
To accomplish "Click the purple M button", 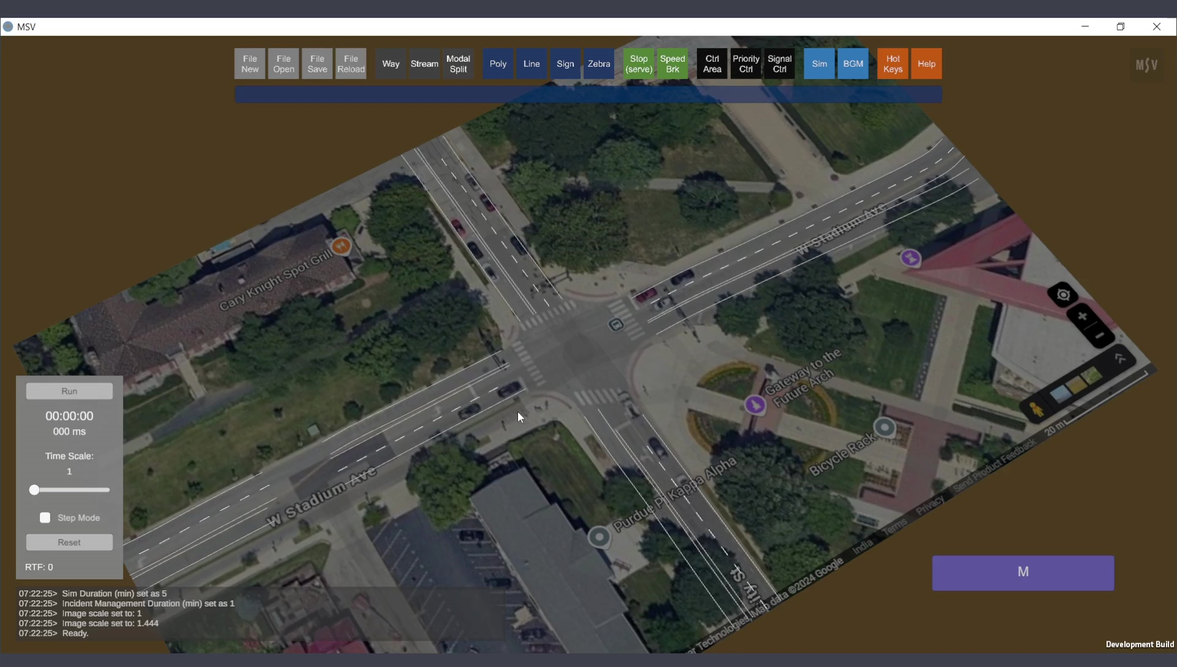I will click(x=1023, y=573).
